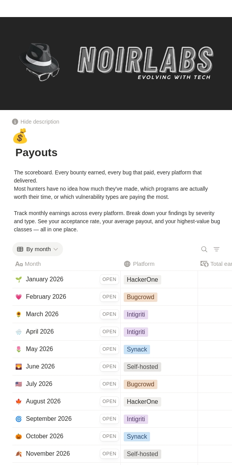Hide the page description
The height and width of the screenshot is (465, 232).
(40, 122)
